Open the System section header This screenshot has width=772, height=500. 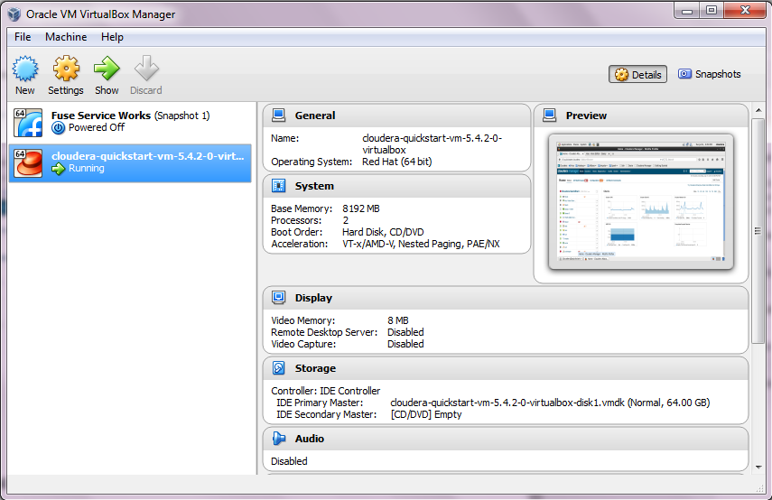point(396,186)
